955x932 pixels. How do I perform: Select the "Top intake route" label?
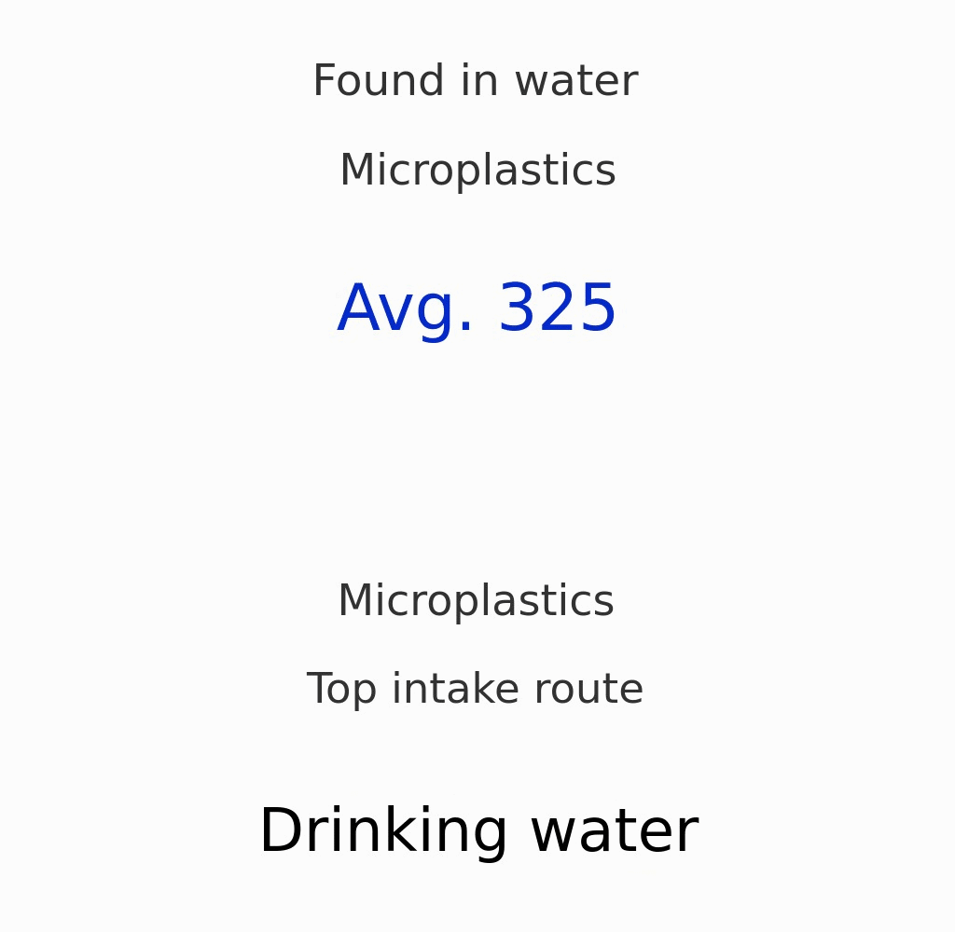coord(475,691)
